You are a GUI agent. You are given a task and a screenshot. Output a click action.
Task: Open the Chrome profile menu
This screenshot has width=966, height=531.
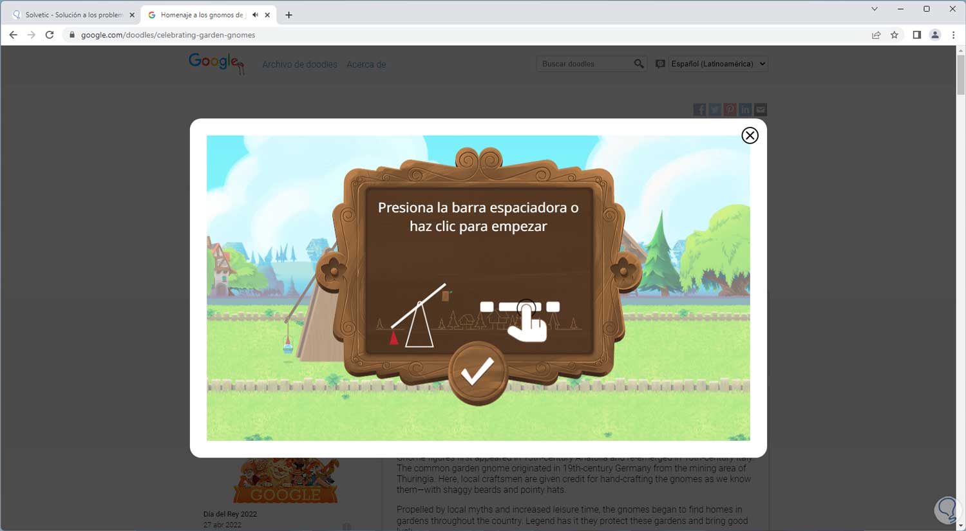[935, 35]
